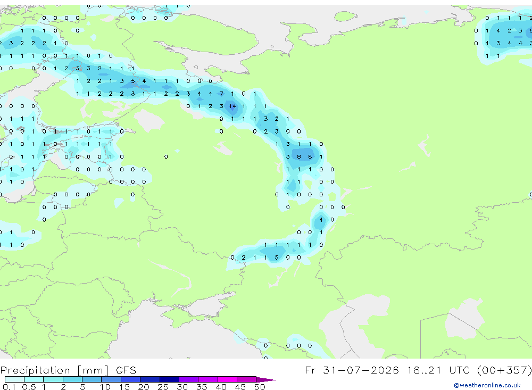Click the 25–30 mm legend swatch
The height and width of the screenshot is (390, 532).
(x=169, y=379)
